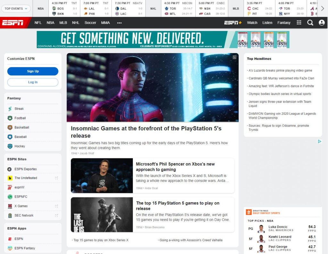Viewport: 328px width, 254px height.
Task: Open the LAL vs PHX game score
Action: 96,11
